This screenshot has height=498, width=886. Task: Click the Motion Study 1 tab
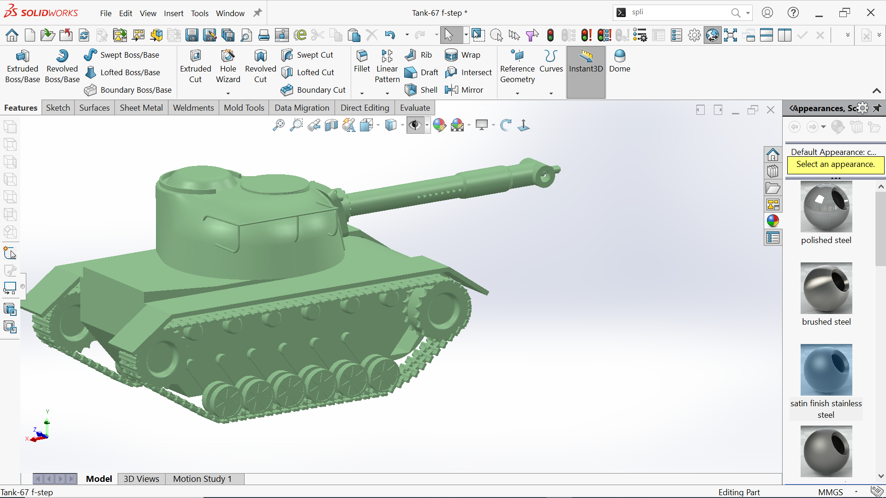[x=202, y=479]
